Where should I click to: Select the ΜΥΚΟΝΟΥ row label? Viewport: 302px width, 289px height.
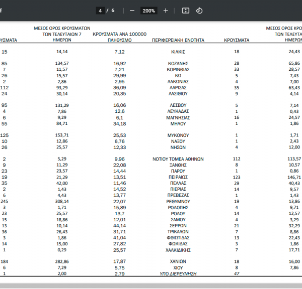178,135
